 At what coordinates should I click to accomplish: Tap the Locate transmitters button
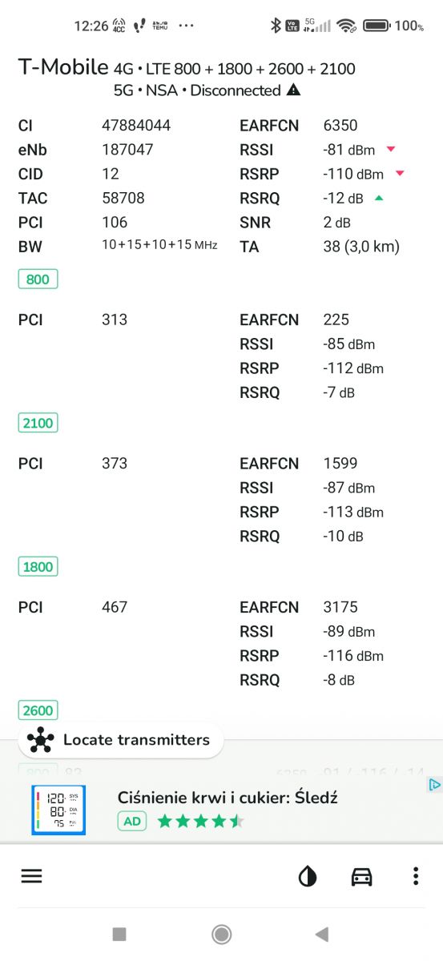pos(121,740)
